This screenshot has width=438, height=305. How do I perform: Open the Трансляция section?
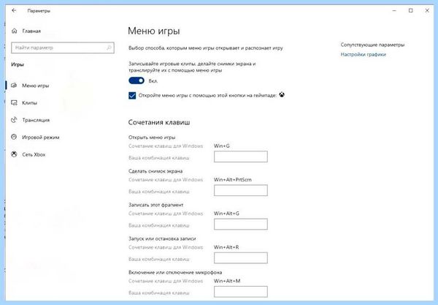coord(36,120)
